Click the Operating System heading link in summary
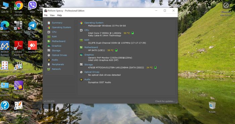 tap(94, 23)
